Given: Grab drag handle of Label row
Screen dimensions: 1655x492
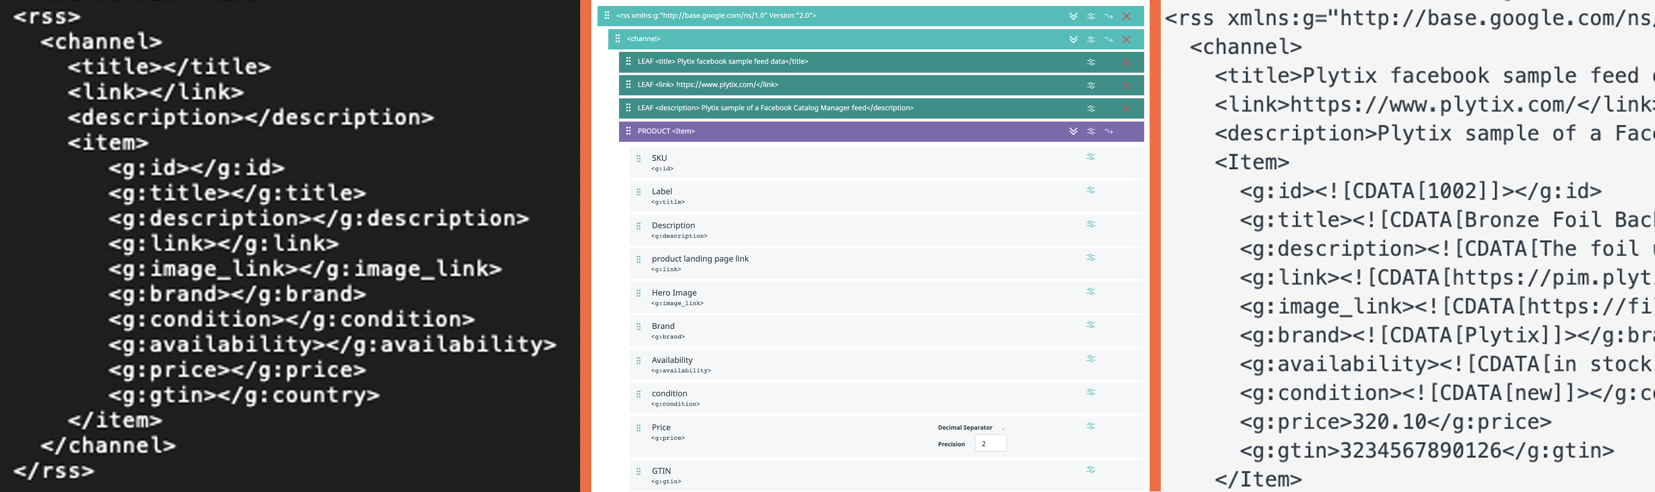Looking at the screenshot, I should tap(639, 192).
